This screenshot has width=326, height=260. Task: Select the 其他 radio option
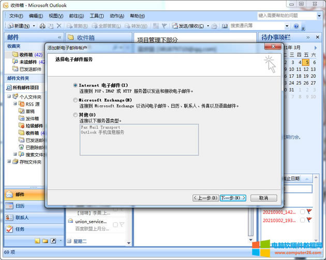click(76, 115)
